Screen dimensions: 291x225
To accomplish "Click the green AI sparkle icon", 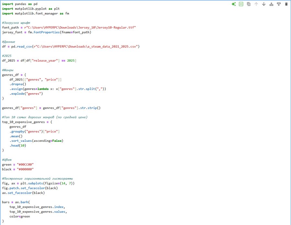I will [x=233, y=4].
